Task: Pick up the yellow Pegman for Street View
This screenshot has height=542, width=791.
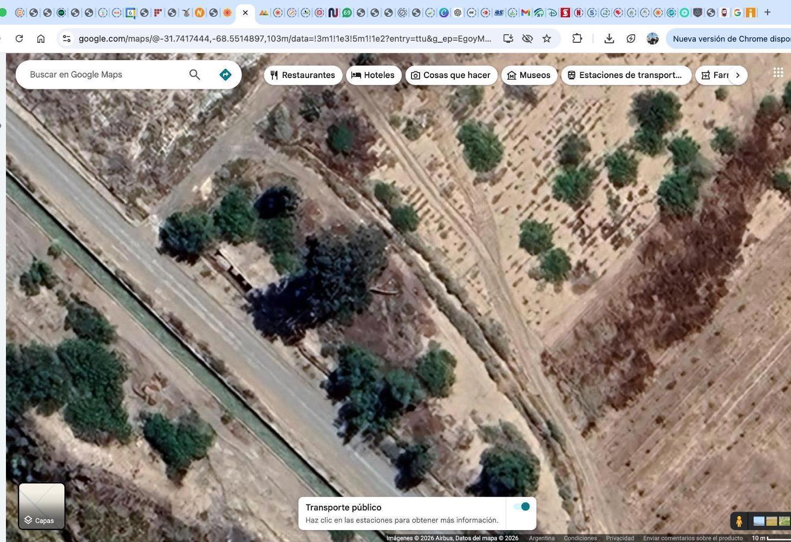Action: coord(739,521)
